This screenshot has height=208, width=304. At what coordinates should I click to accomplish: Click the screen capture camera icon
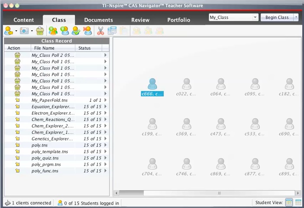24,31
